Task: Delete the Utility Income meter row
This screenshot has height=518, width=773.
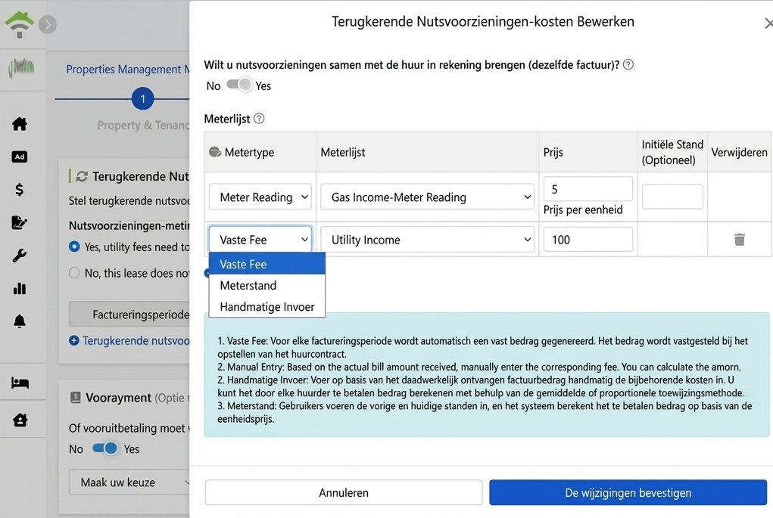Action: [x=740, y=239]
